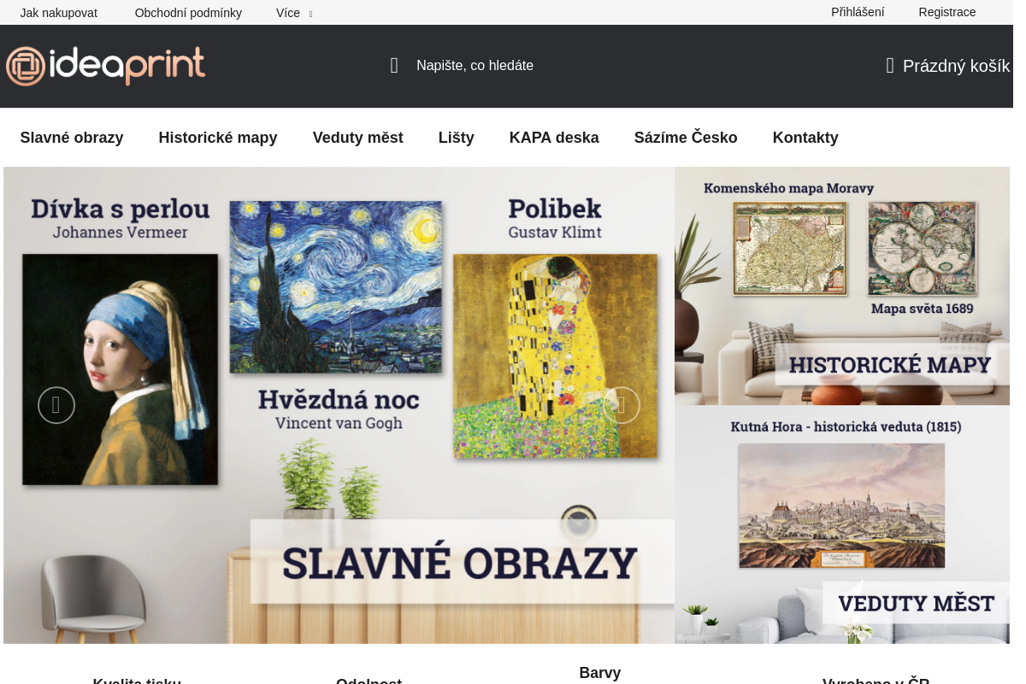Click the search magnifier icon

pyautogui.click(x=394, y=66)
